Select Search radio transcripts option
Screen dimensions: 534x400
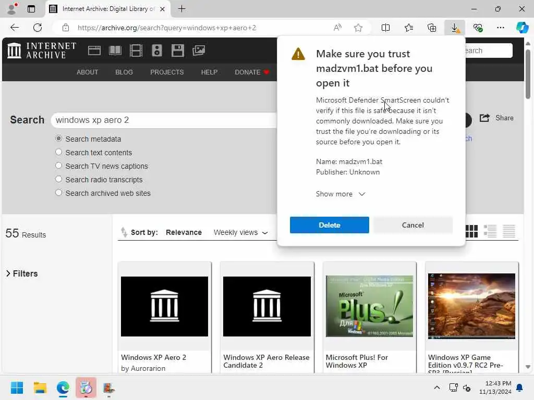[x=58, y=179]
